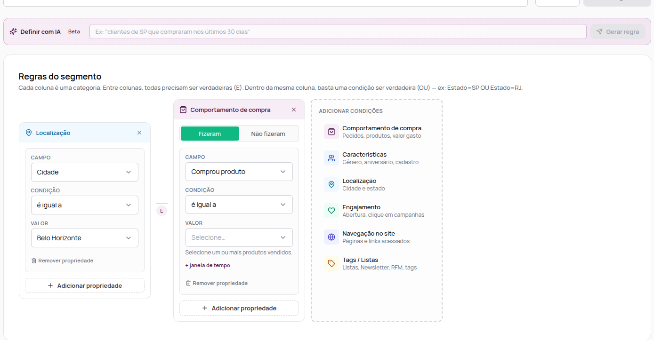The width and height of the screenshot is (654, 340).
Task: Add Tags / Listas condition
Action: 377,263
